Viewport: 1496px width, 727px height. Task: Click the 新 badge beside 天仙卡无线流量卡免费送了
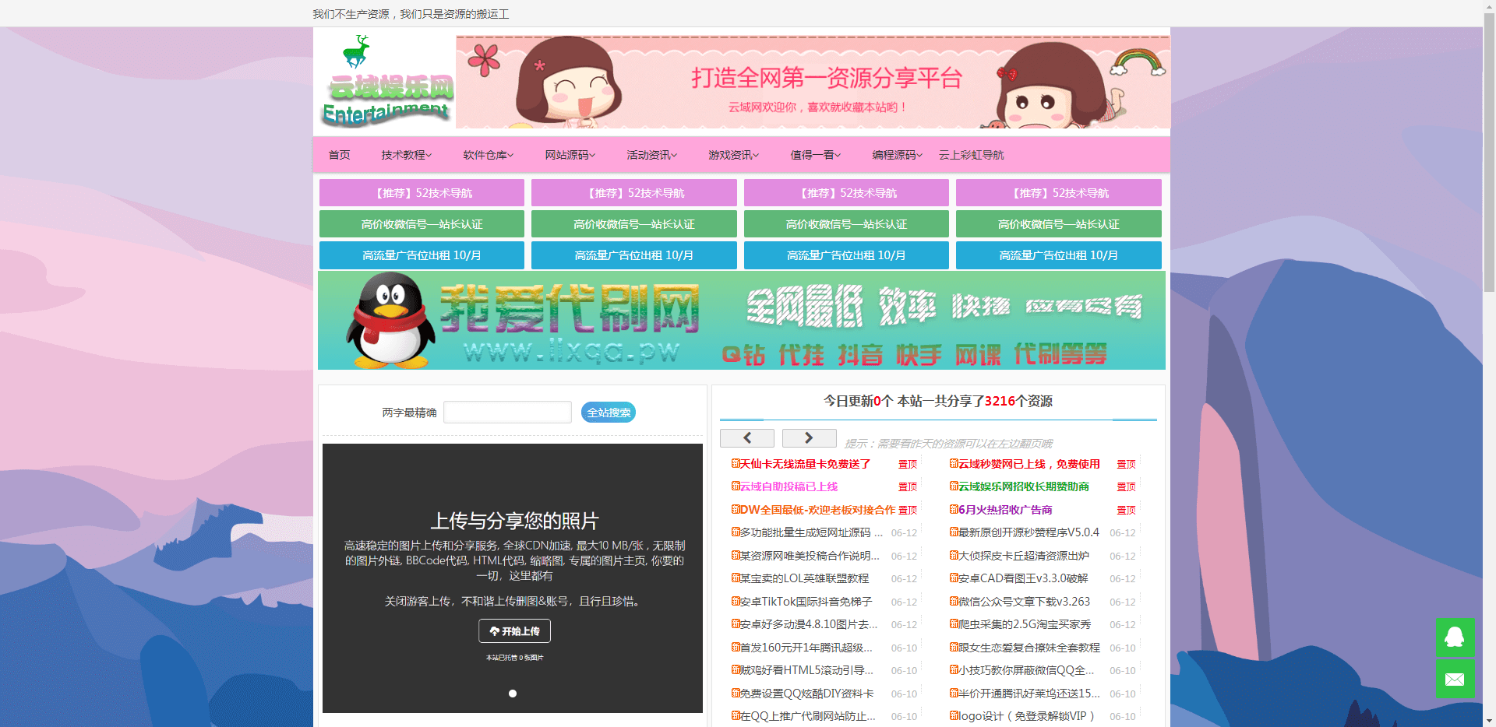click(x=735, y=463)
